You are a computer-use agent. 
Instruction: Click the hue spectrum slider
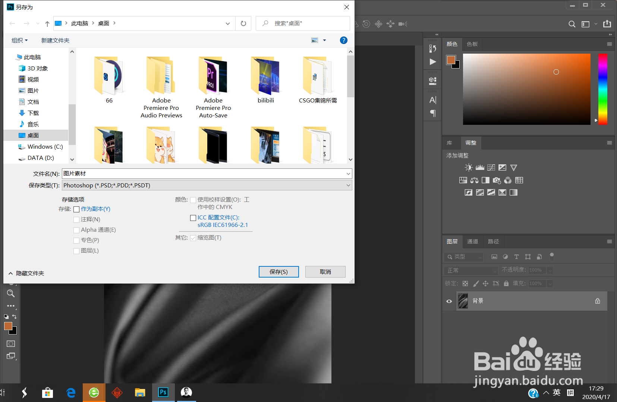pyautogui.click(x=603, y=89)
